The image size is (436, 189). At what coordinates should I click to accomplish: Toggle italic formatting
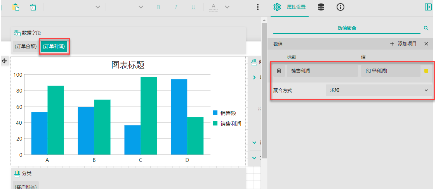pyautogui.click(x=176, y=7)
